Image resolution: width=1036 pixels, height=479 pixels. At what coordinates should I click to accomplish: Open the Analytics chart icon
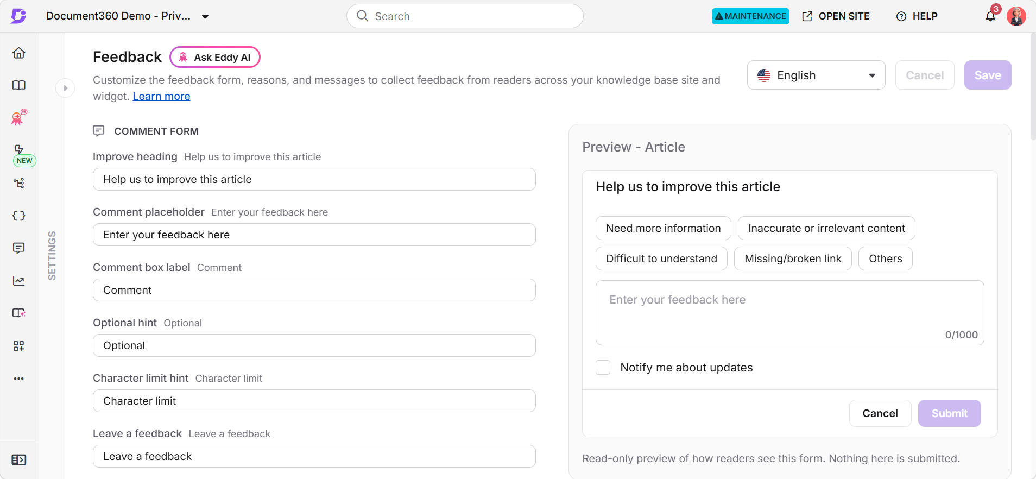[x=19, y=281]
